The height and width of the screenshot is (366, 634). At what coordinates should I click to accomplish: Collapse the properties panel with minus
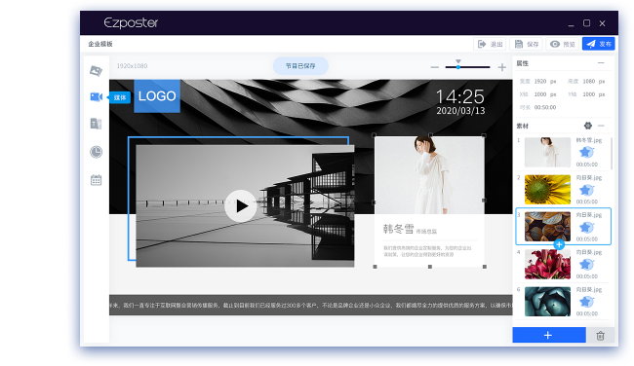tap(601, 63)
